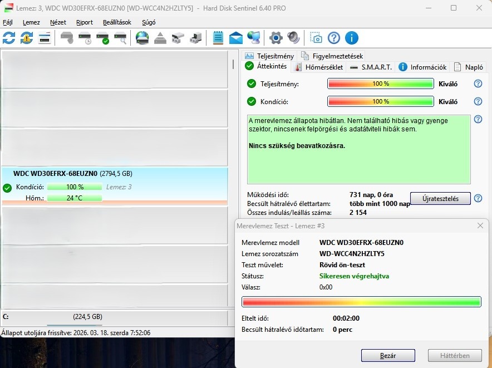Open the Lemez menu

click(31, 22)
